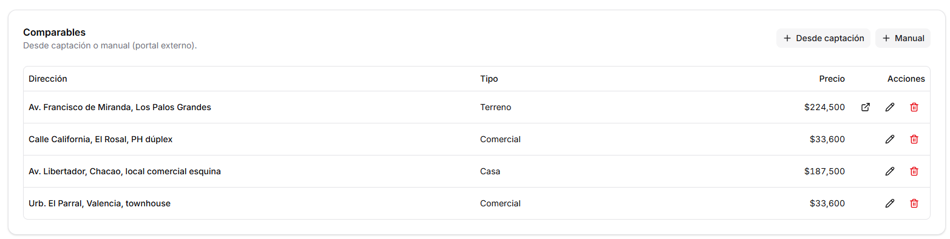Edit the Av. Libertador, Chacao comparable
950x239 pixels.
[x=889, y=171]
